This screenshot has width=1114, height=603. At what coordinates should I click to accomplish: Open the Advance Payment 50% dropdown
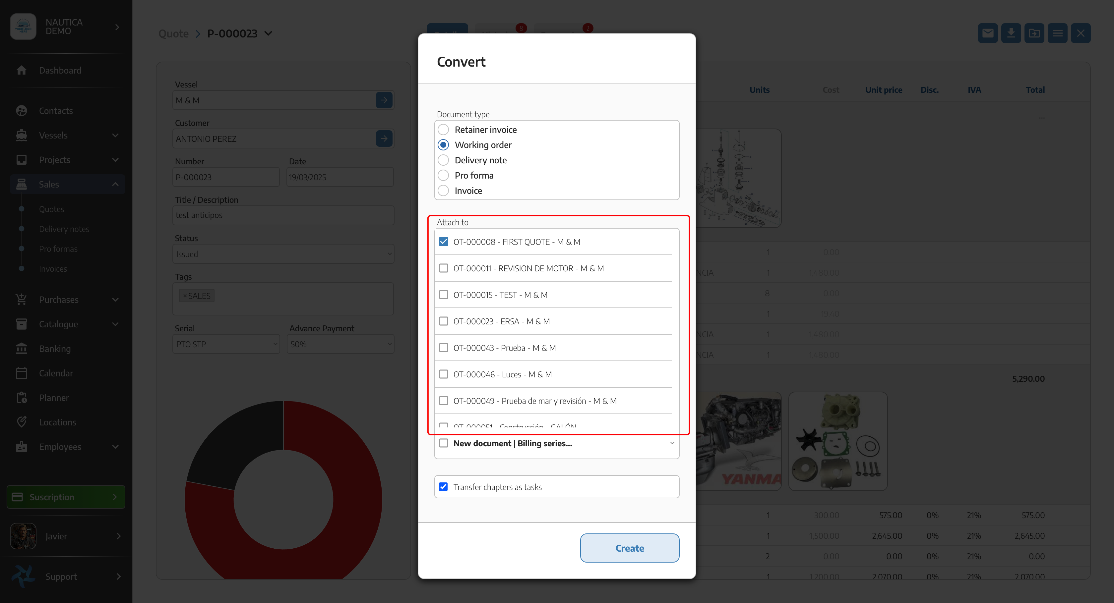[x=340, y=344]
